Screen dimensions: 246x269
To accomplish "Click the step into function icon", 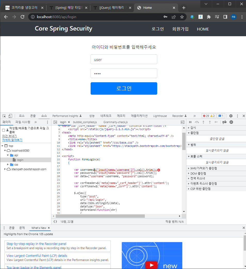I will (203, 122).
